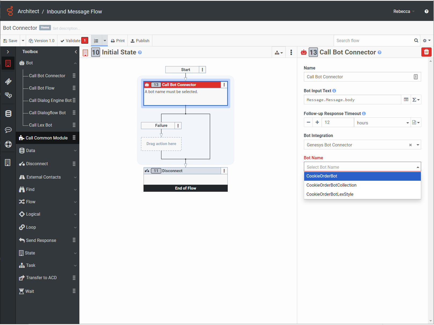Click the support ring sidebar icon

pos(8,144)
